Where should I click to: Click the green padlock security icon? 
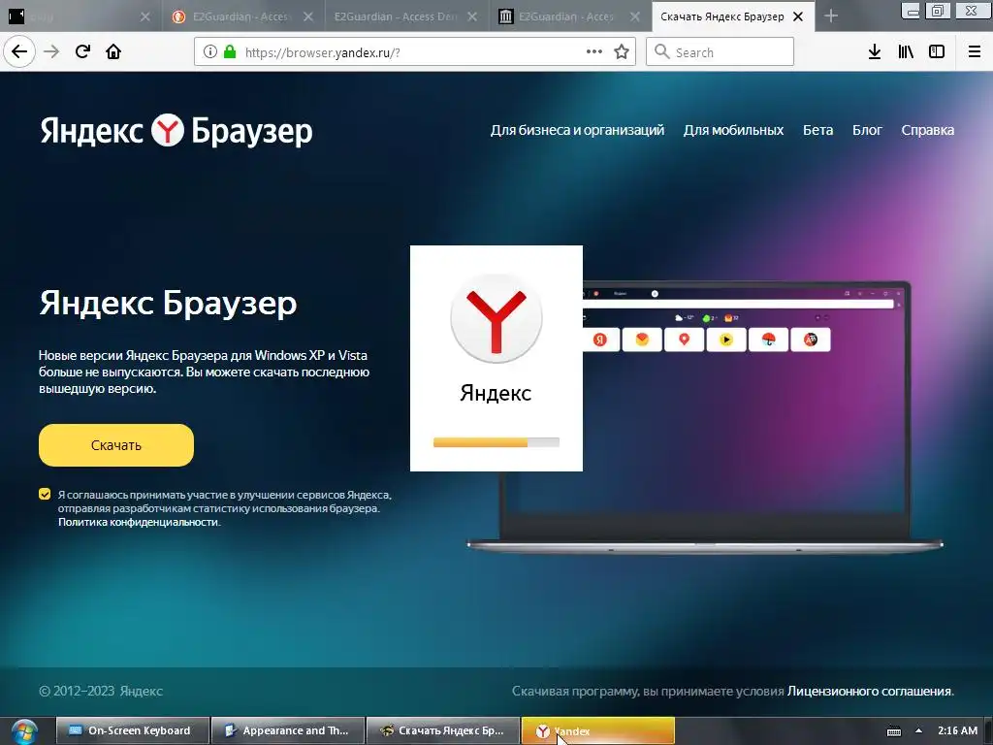click(x=230, y=52)
